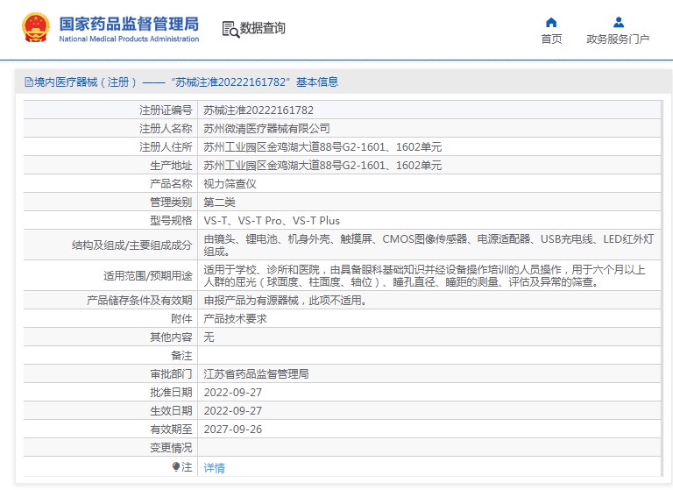
Task: Click the document icon before 境内医疗器械
Action: tap(29, 82)
